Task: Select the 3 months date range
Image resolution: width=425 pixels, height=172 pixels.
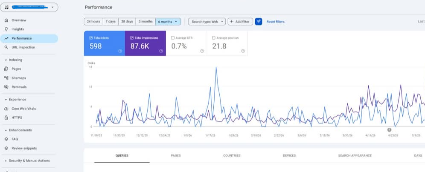Action: click(146, 22)
